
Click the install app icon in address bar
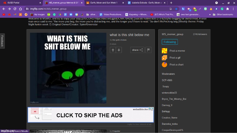[171, 9]
